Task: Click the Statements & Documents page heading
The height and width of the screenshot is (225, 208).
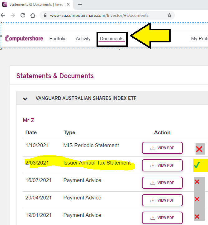Action: pos(55,76)
